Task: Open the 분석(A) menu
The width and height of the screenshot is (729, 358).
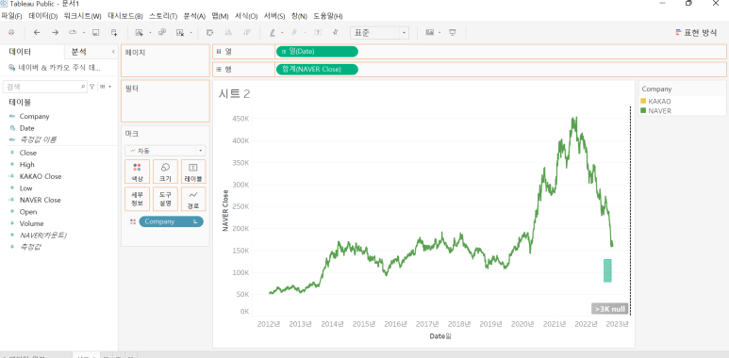Action: coord(194,16)
